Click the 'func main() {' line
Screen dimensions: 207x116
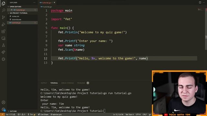click(62, 28)
